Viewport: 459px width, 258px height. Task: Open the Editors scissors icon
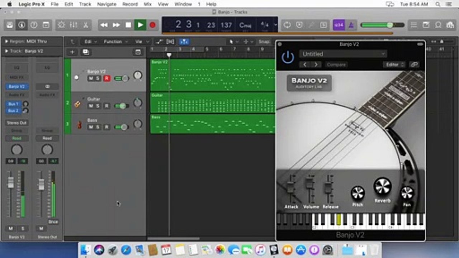86,25
